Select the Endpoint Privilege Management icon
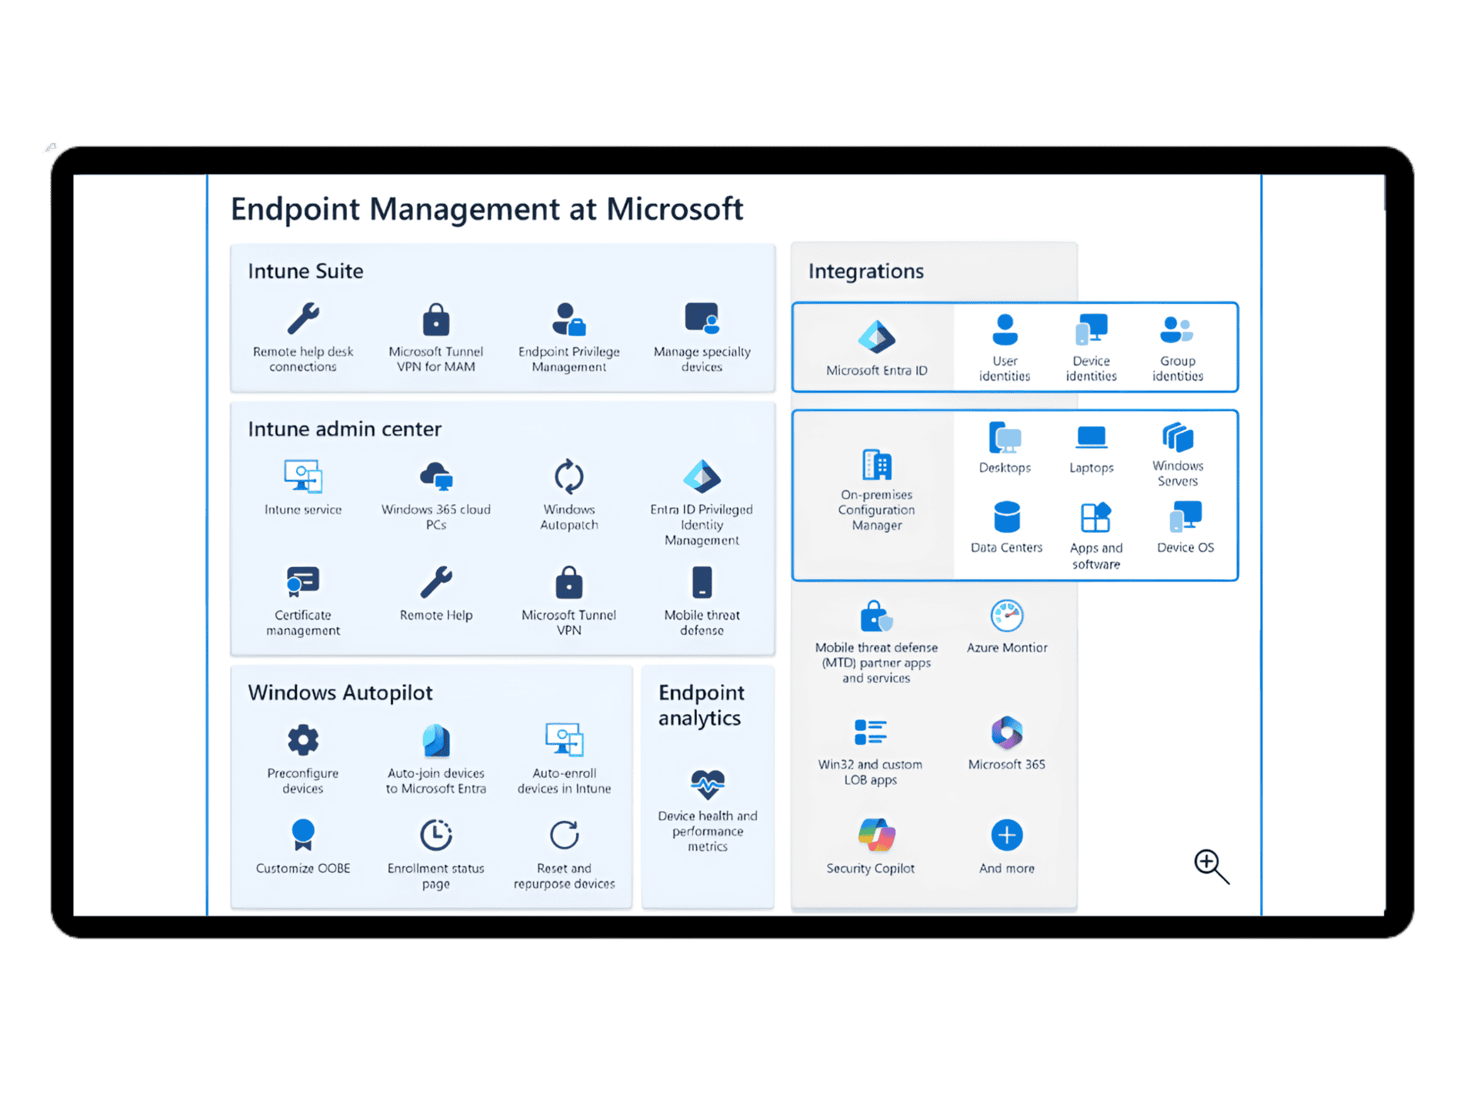The height and width of the screenshot is (1108, 1477). click(x=569, y=319)
